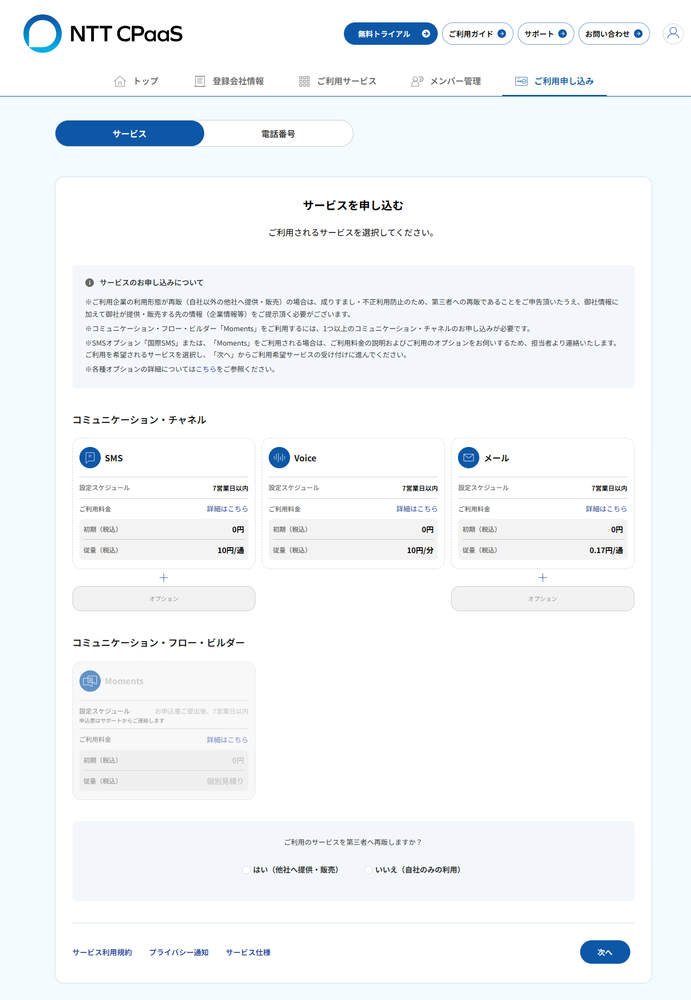Image resolution: width=691 pixels, height=1000 pixels.
Task: Click the plus icon under SMS card
Action: click(x=164, y=578)
